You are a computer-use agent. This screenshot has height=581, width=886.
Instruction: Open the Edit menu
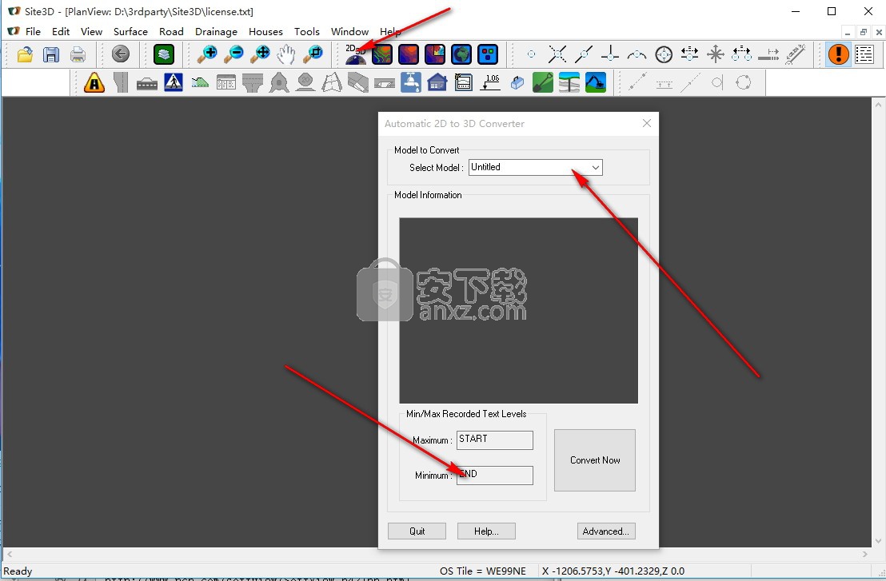pyautogui.click(x=61, y=32)
